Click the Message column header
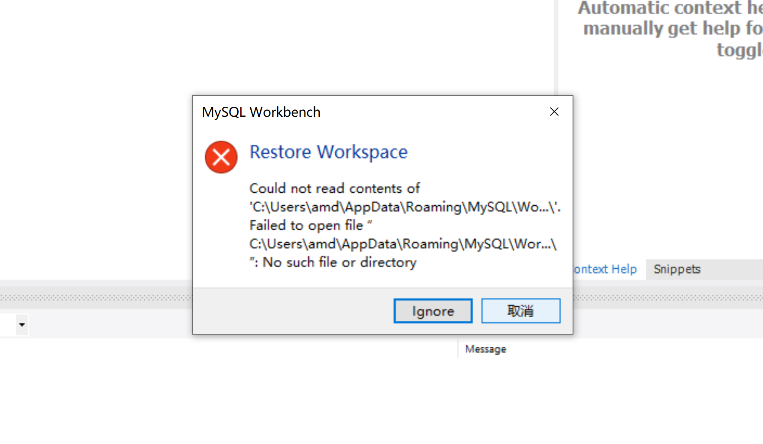763x444 pixels. point(485,349)
